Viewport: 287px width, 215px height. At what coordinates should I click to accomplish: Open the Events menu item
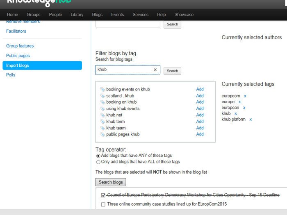click(x=117, y=14)
